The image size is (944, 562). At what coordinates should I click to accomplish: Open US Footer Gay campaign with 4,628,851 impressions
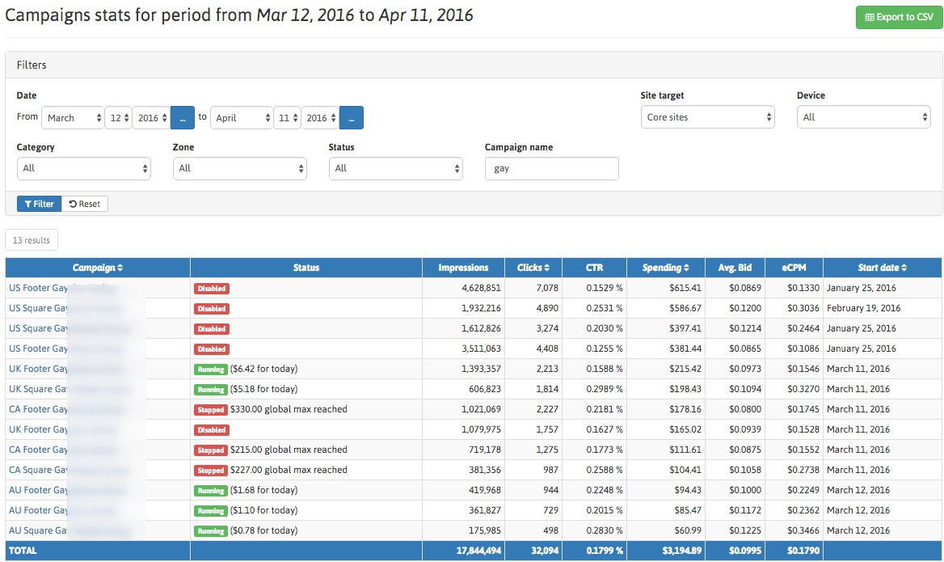pos(38,288)
